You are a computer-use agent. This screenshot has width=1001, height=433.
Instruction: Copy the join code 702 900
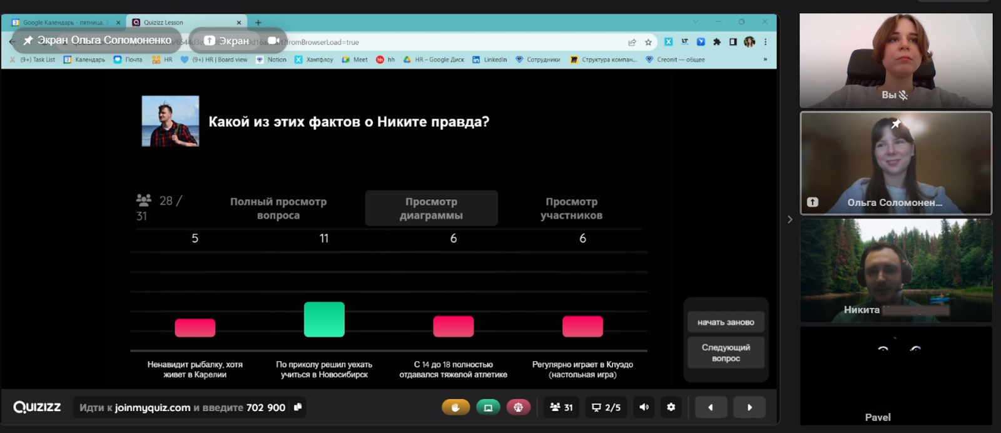point(298,407)
